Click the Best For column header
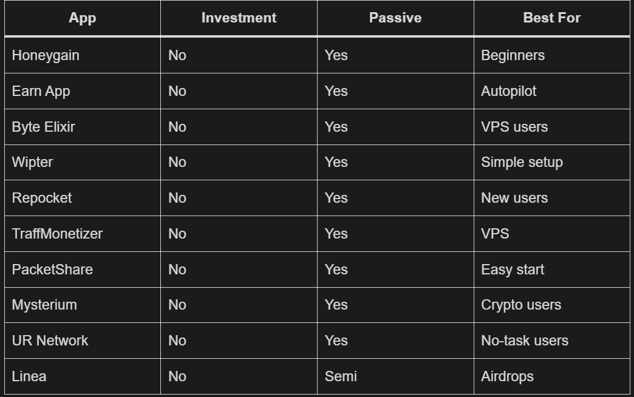This screenshot has width=634, height=397. pos(551,18)
